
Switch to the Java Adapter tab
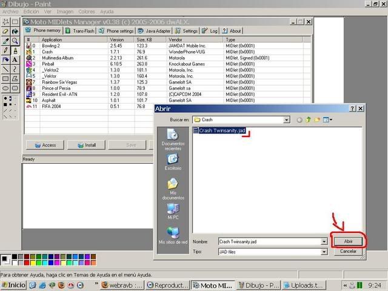(155, 31)
